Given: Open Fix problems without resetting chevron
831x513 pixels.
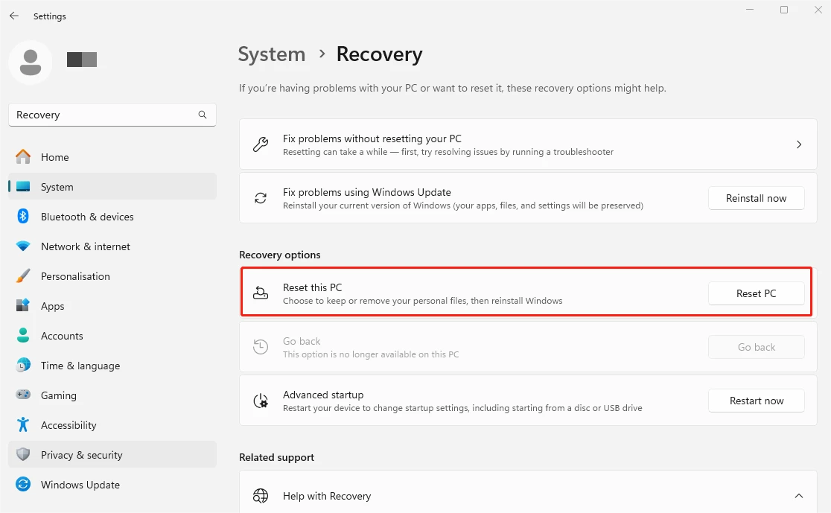Looking at the screenshot, I should pos(799,144).
